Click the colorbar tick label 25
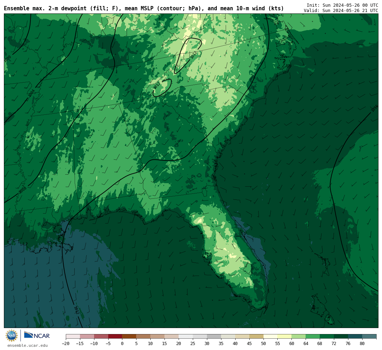 pyautogui.click(x=193, y=344)
